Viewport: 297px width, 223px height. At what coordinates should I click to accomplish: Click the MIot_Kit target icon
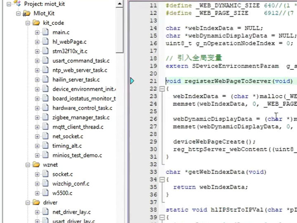pos(26,13)
